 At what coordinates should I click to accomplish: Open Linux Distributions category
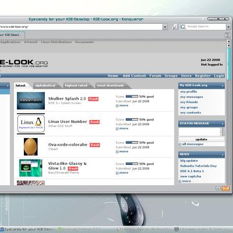[57, 42]
